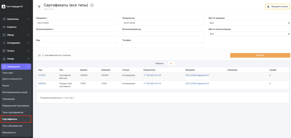The width and height of the screenshot is (291, 138).
Task: Click the hamburger menu icon
Action: (x=39, y=7)
